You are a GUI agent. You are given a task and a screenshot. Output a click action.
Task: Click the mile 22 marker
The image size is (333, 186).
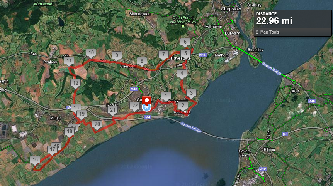135,106
